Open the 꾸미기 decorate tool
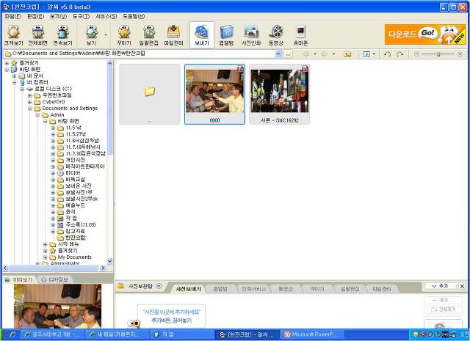The image size is (470, 341). pos(124,35)
